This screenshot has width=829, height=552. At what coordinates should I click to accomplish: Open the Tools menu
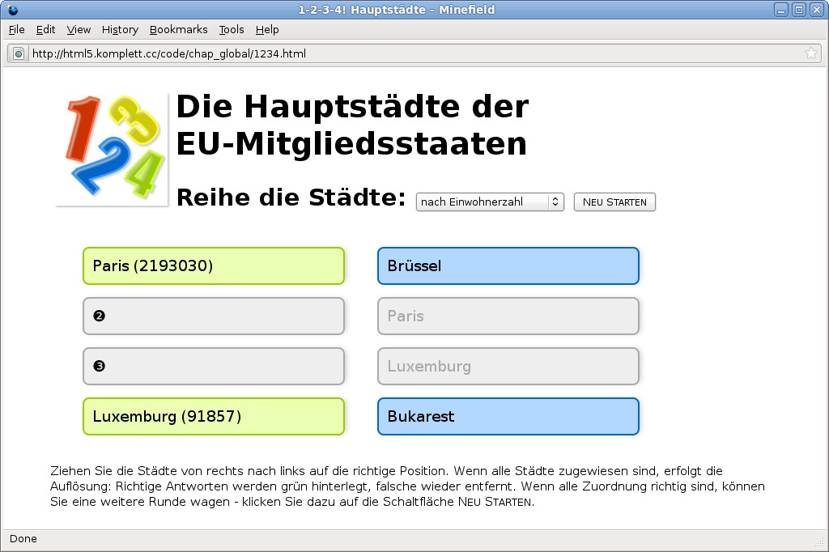[231, 29]
